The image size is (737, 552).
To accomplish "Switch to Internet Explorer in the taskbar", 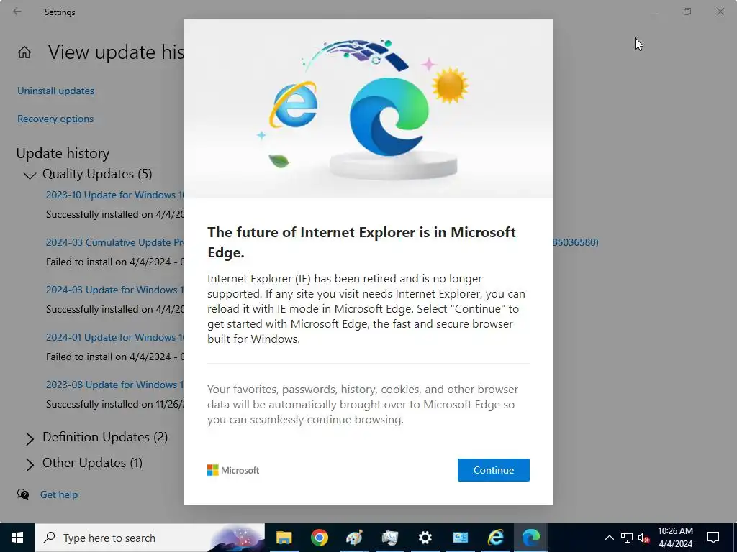I will coord(495,538).
